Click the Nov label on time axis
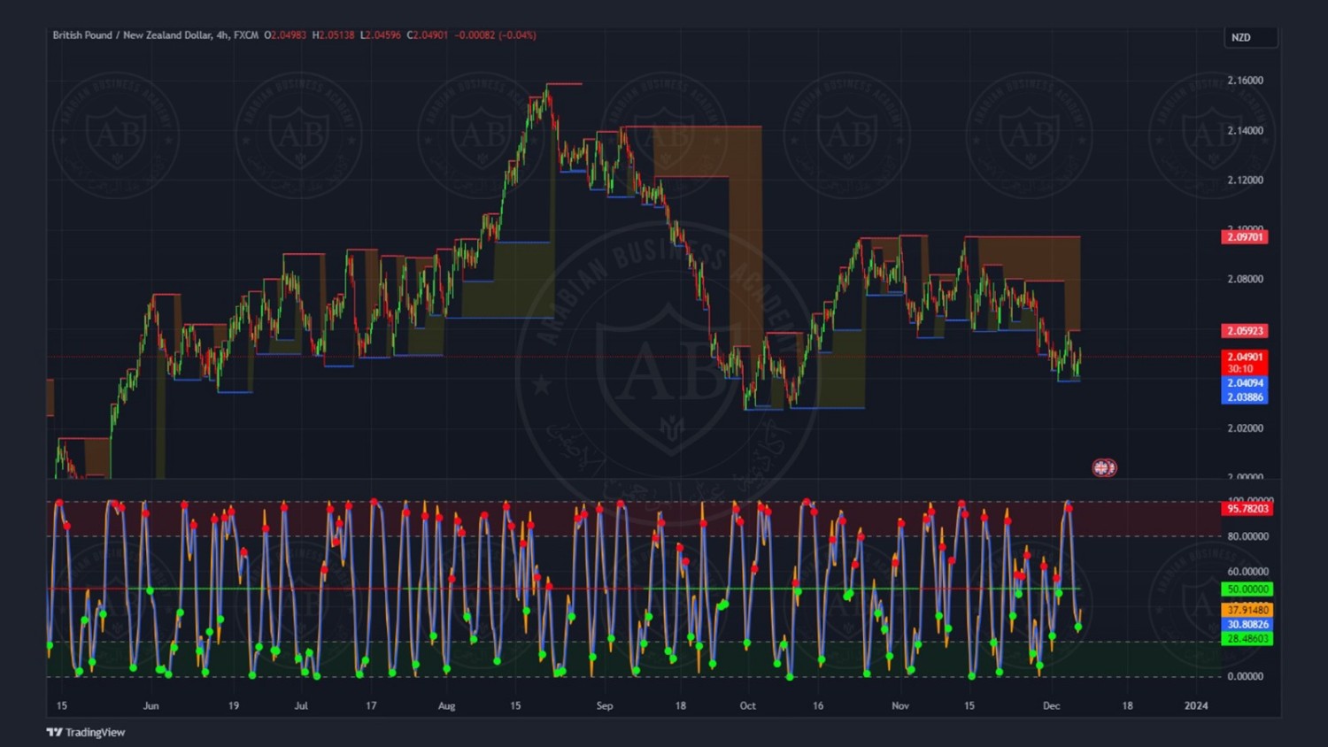 [900, 706]
